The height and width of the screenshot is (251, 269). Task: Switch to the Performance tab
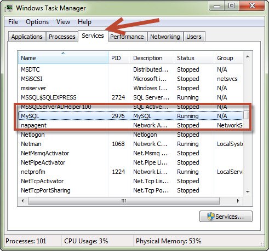point(127,37)
